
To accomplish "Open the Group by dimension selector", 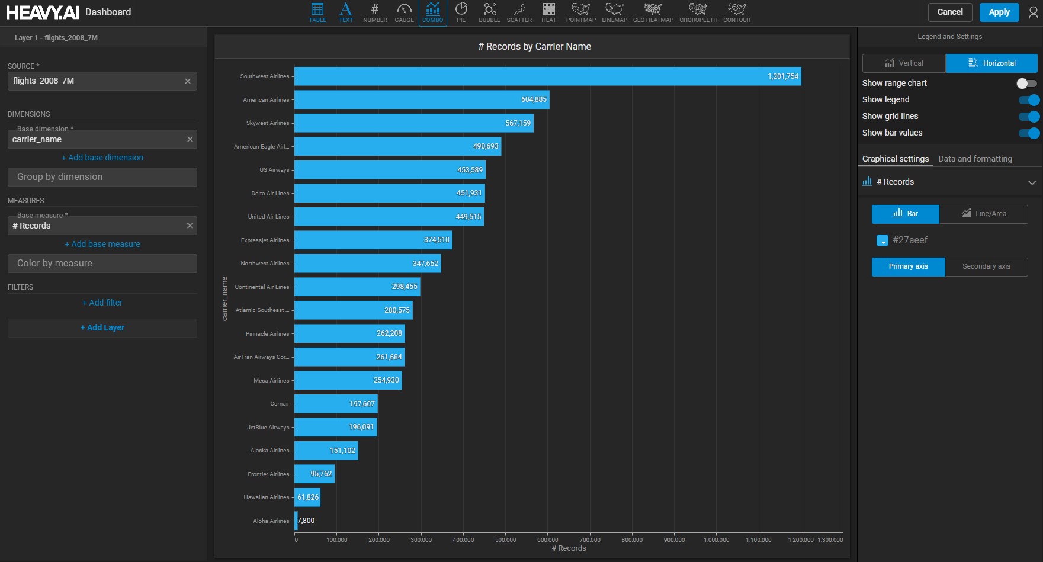I will [x=102, y=177].
